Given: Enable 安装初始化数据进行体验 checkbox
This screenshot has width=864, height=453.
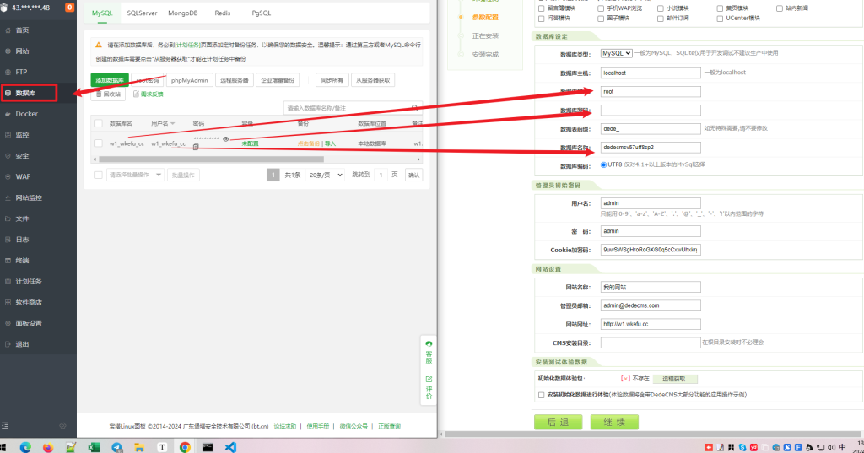Looking at the screenshot, I should pyautogui.click(x=541, y=395).
